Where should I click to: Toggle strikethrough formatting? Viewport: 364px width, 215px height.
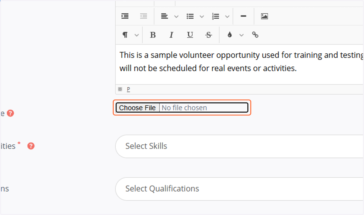coord(209,35)
